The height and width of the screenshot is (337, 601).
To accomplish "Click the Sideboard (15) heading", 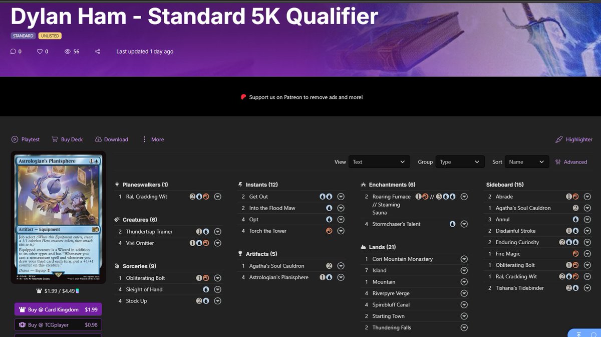I will coord(505,185).
